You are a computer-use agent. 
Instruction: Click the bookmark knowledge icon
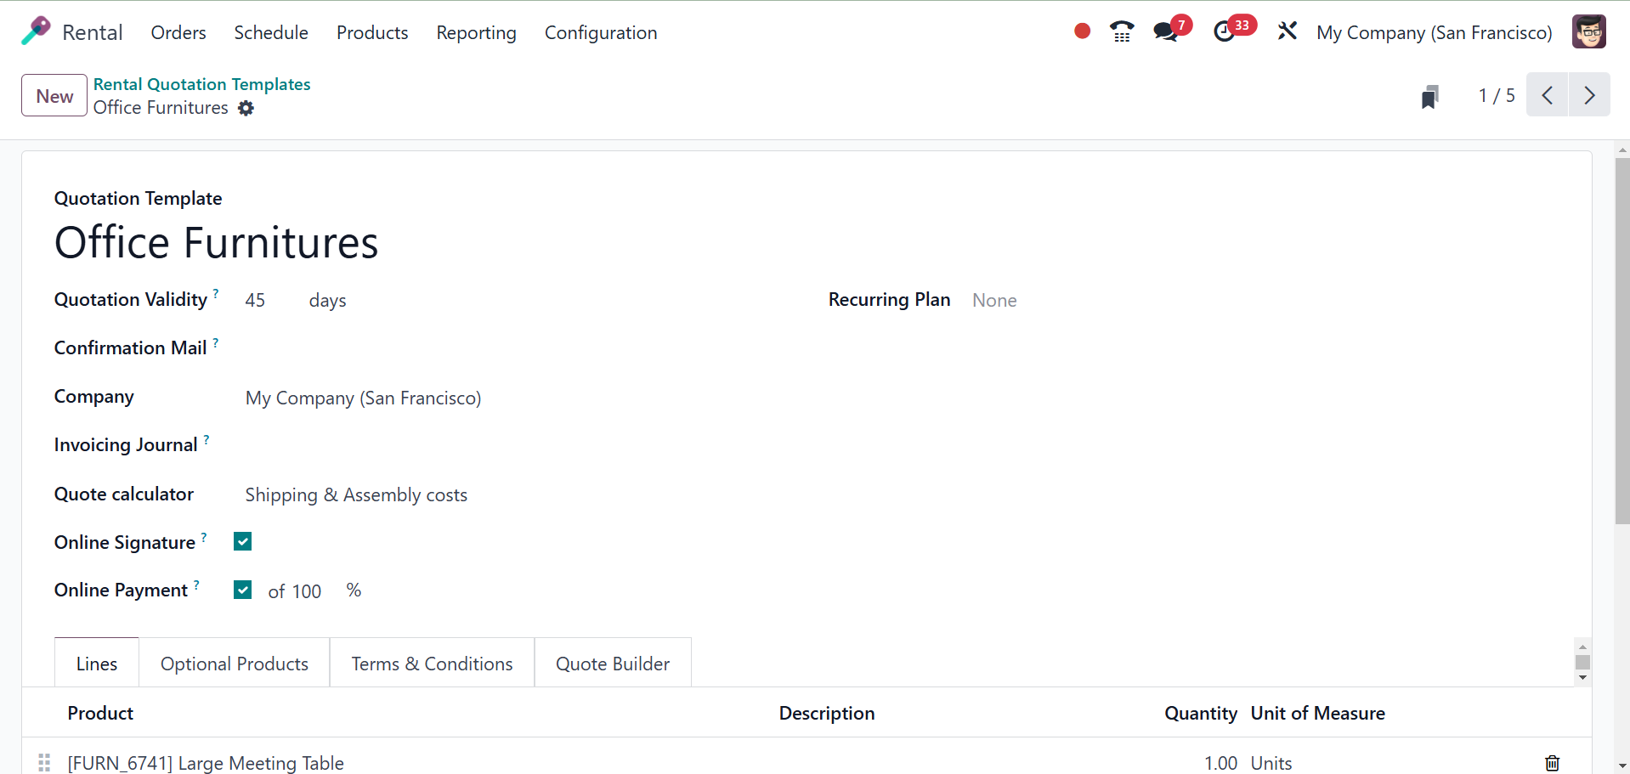click(1430, 97)
